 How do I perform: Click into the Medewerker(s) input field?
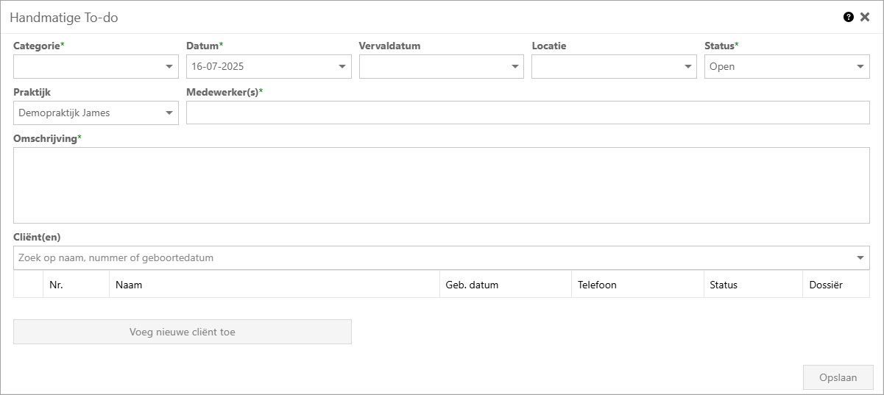(527, 113)
